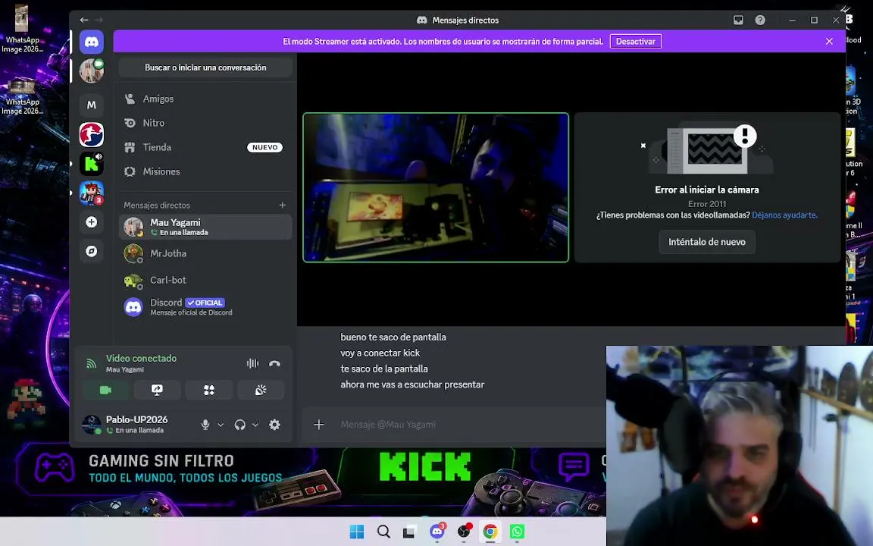Open MrJotha direct message
This screenshot has height=546, width=873.
pyautogui.click(x=205, y=253)
